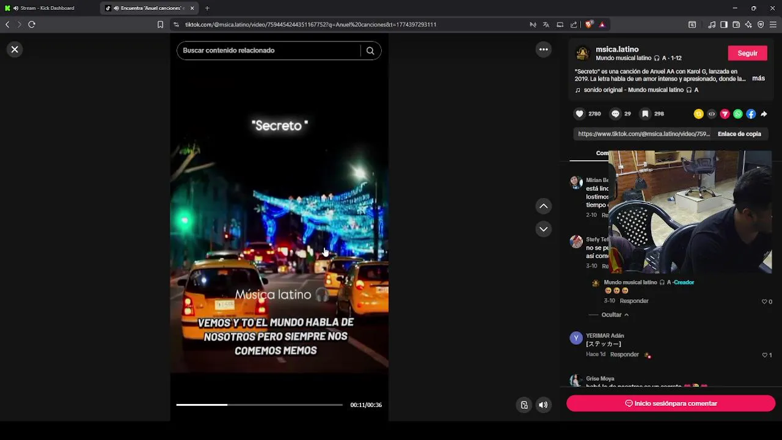Click the 'Grise Moya' commenter name
Screen dimensions: 782x440
click(600, 379)
